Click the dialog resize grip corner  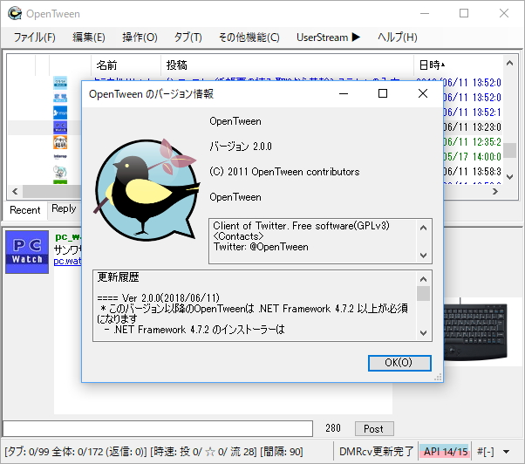coord(438,378)
